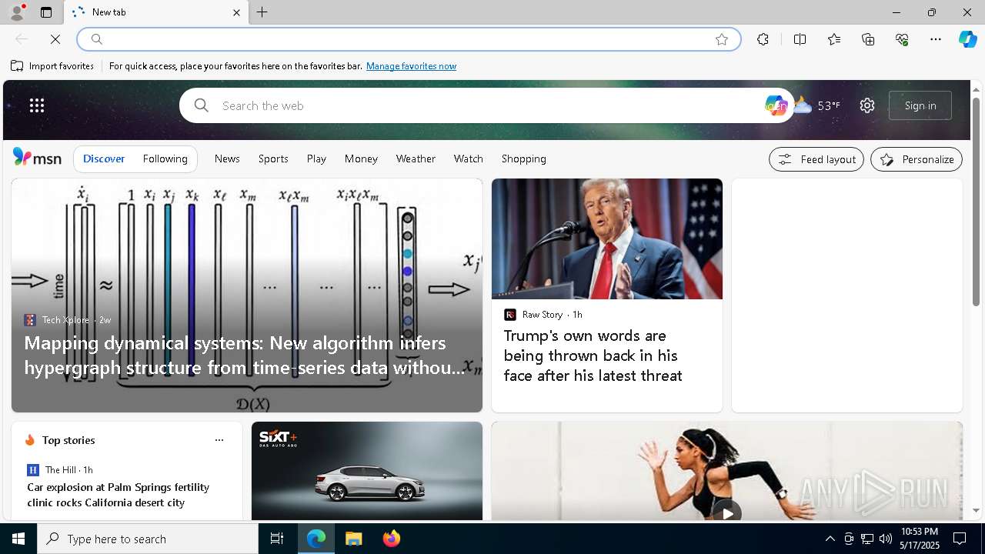This screenshot has width=985, height=554.
Task: Click the Trump article photo thumbnail
Action: (x=607, y=239)
